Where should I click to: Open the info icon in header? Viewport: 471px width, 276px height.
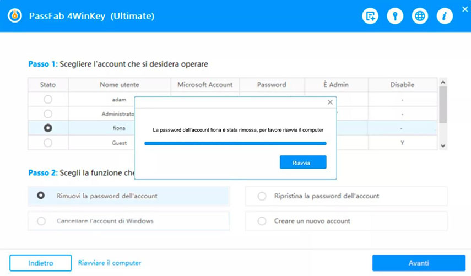coord(445,16)
